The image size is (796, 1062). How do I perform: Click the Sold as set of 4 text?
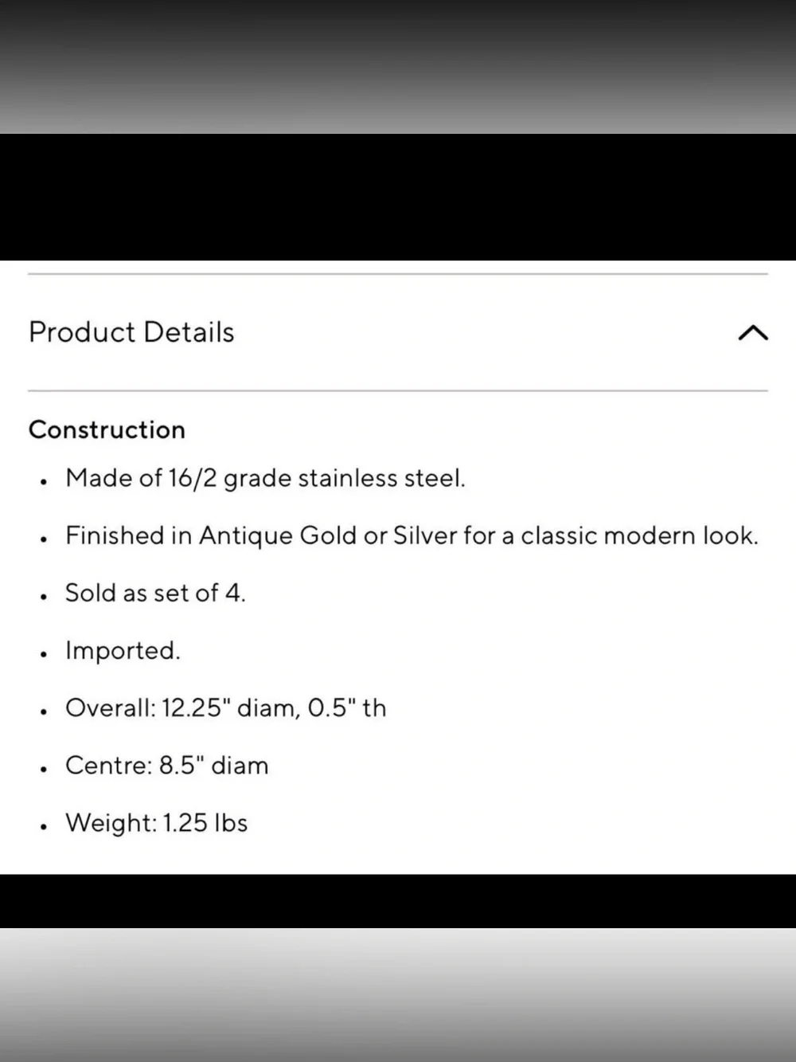point(155,593)
